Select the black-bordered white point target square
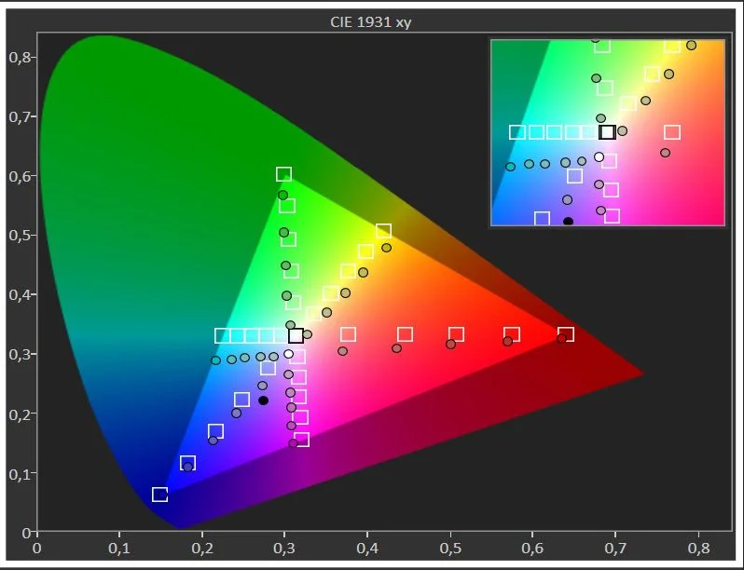The width and height of the screenshot is (744, 570). pos(296,335)
